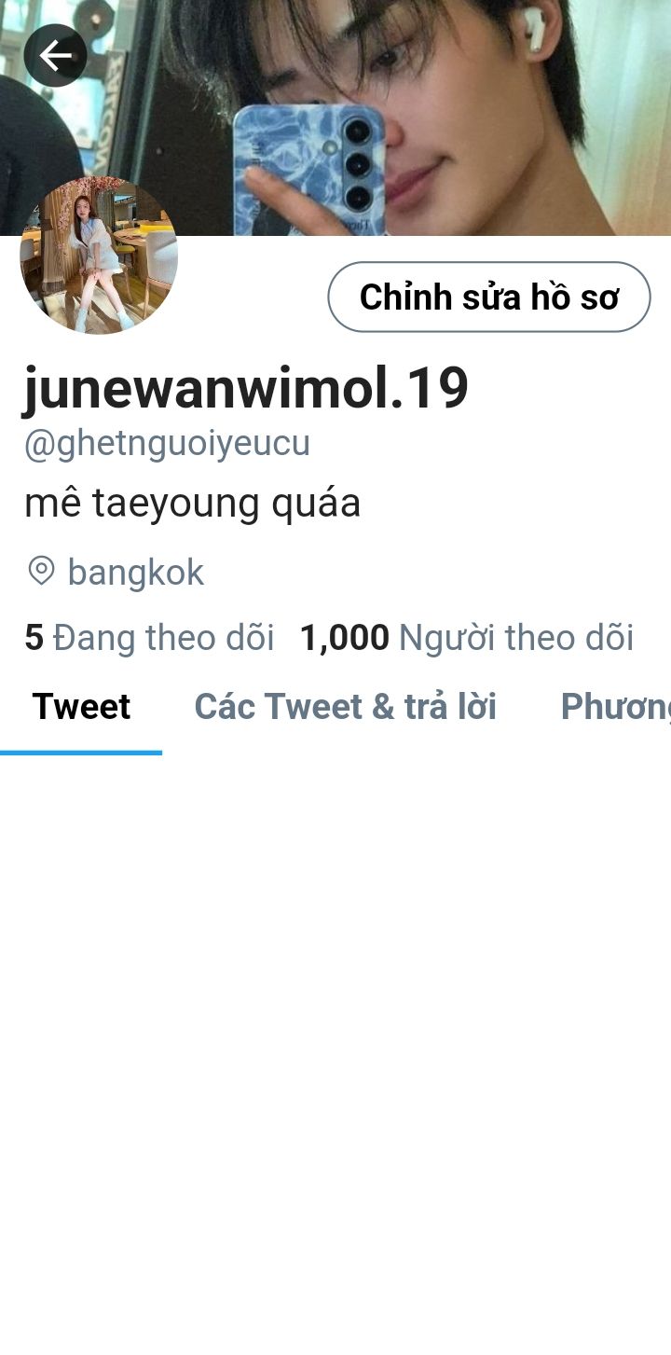
Task: Click the following count number 5
Action: click(x=34, y=638)
